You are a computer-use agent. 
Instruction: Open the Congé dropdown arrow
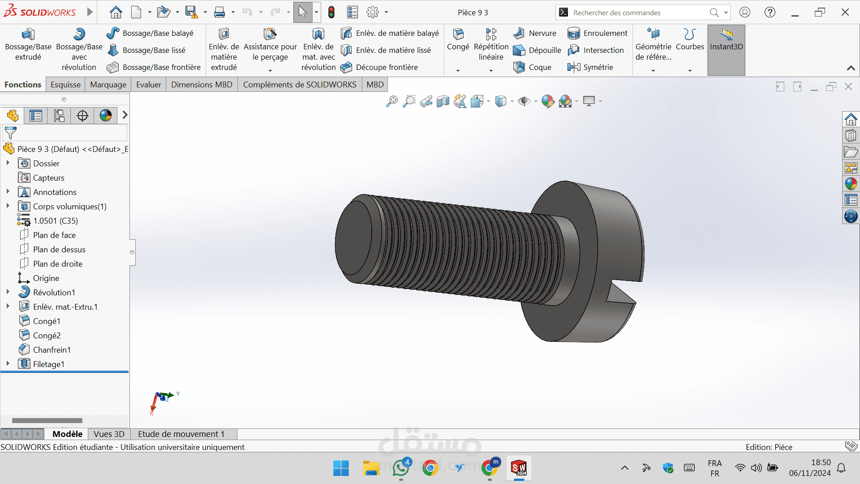458,70
